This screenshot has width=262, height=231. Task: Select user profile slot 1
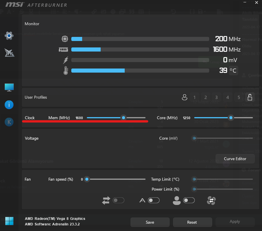195,97
